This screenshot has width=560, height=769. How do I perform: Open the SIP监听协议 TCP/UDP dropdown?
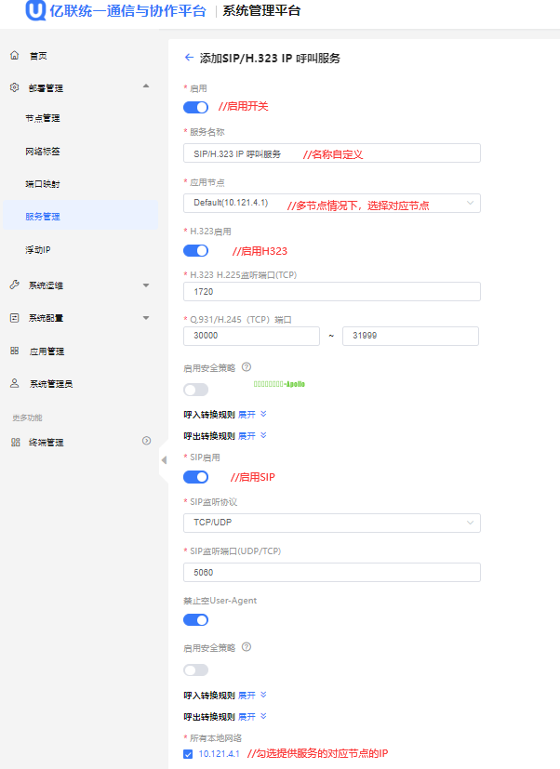tap(331, 523)
